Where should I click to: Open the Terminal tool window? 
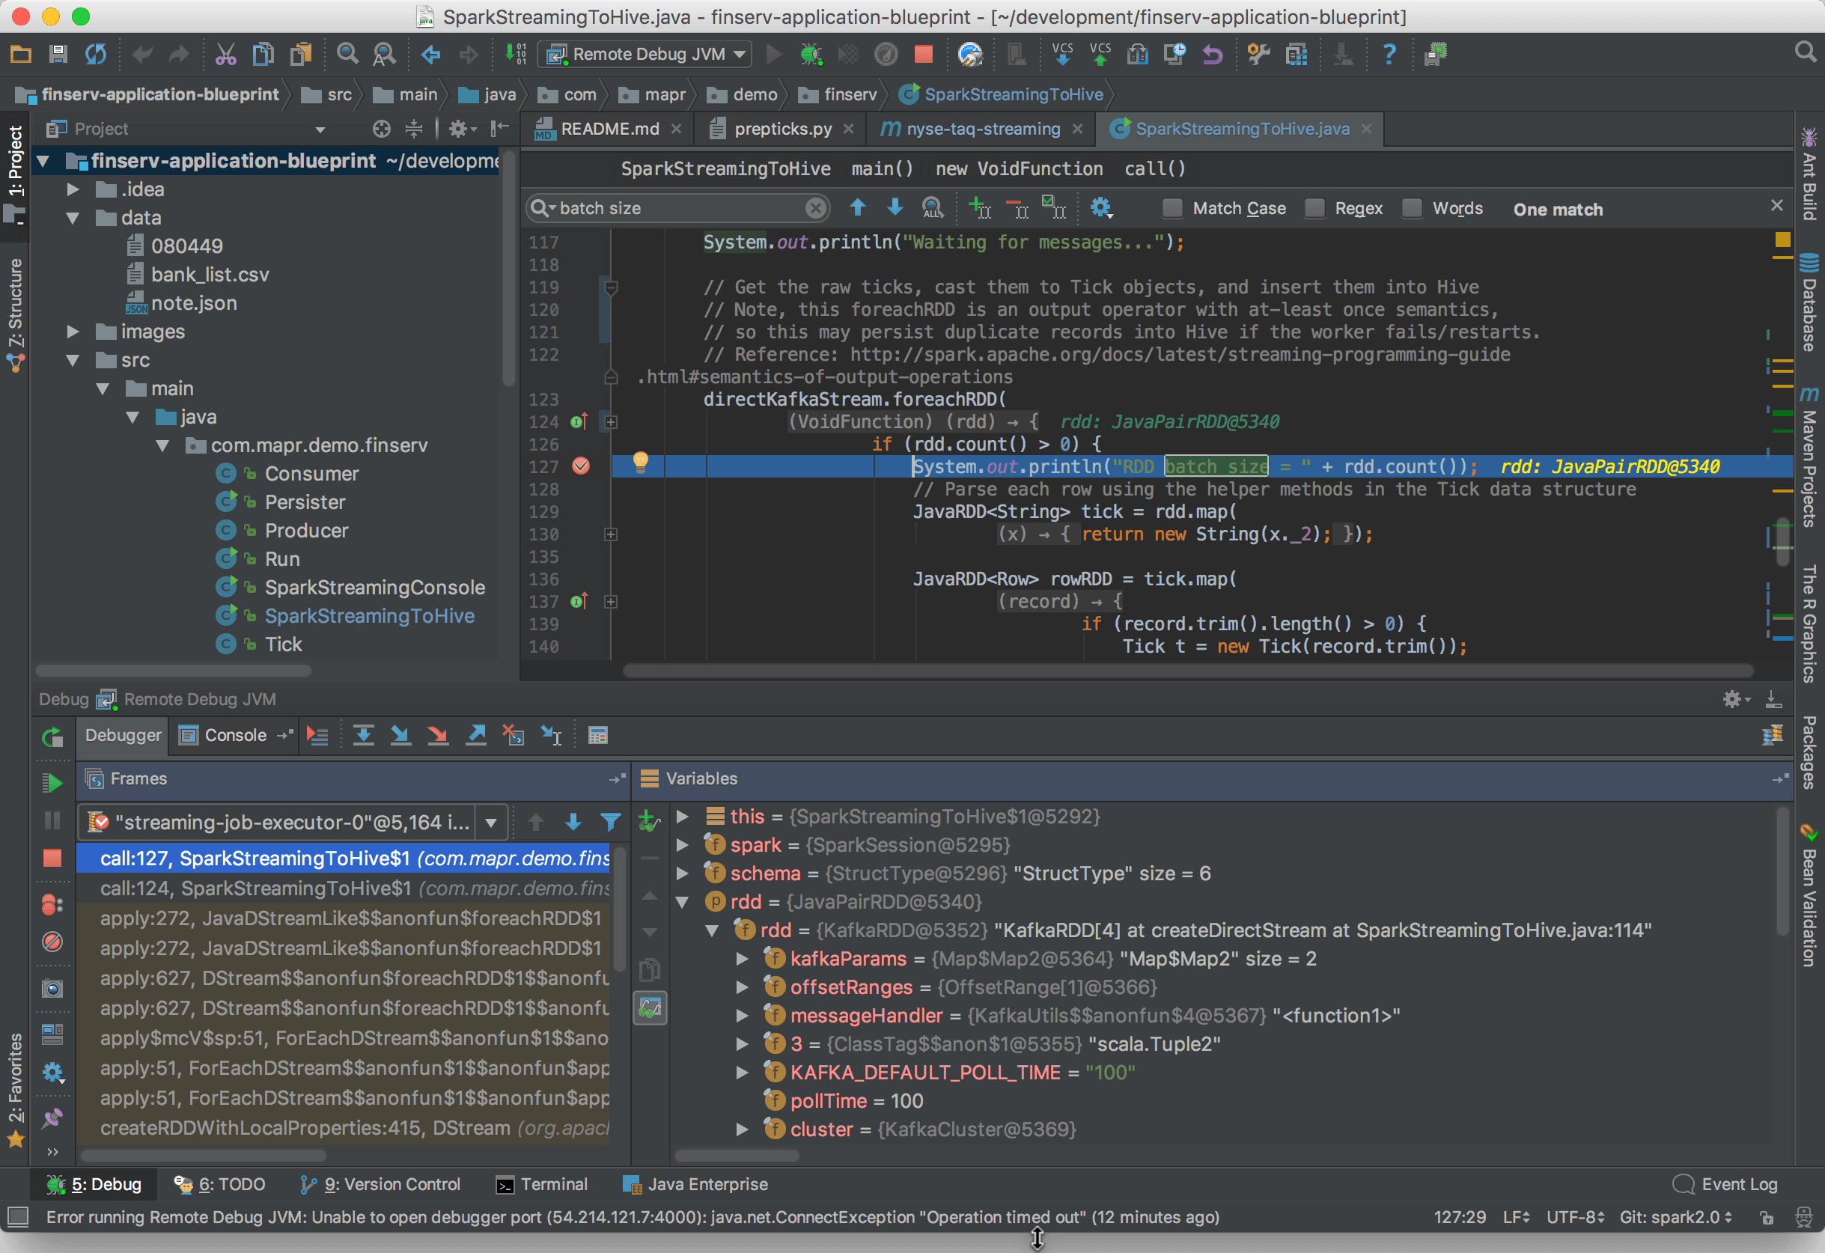(543, 1184)
